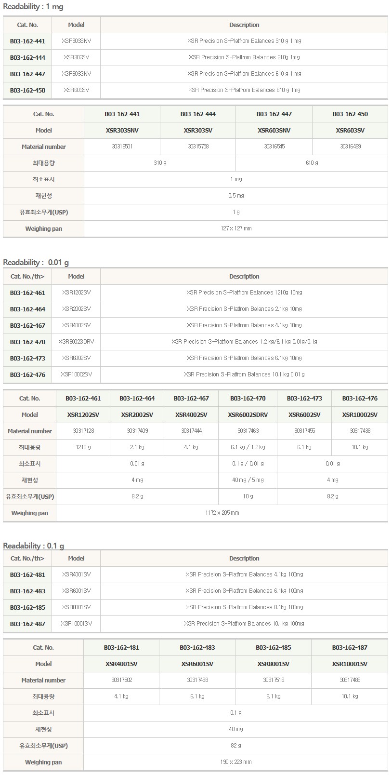Click the description text for XSR6001SV
The height and width of the screenshot is (775, 392).
click(244, 591)
